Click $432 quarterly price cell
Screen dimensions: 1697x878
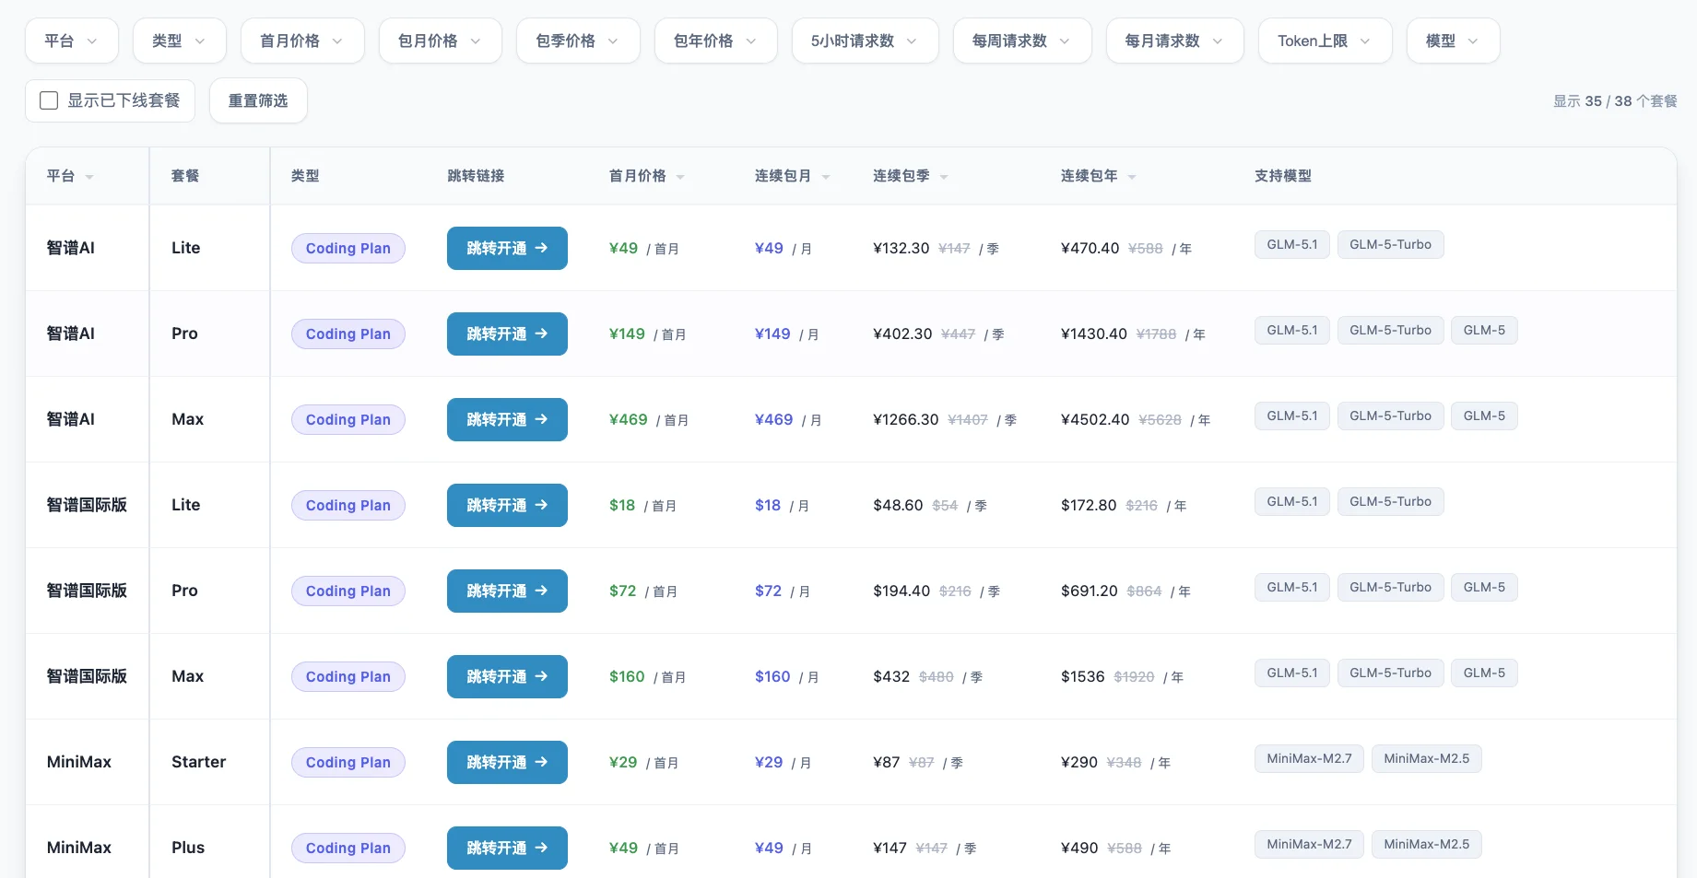coord(927,676)
